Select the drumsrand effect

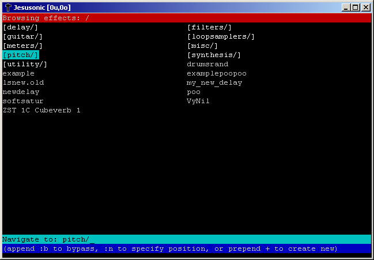pos(207,64)
